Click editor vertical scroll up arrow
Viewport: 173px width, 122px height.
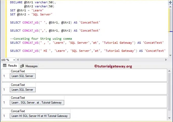click(170, 7)
